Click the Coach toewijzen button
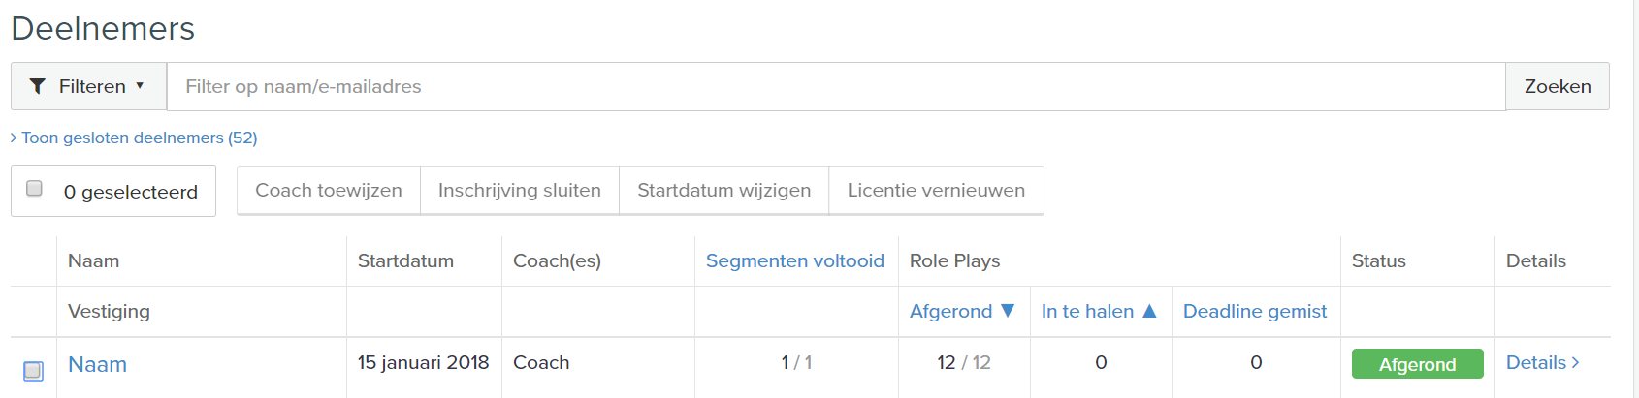 tap(328, 190)
